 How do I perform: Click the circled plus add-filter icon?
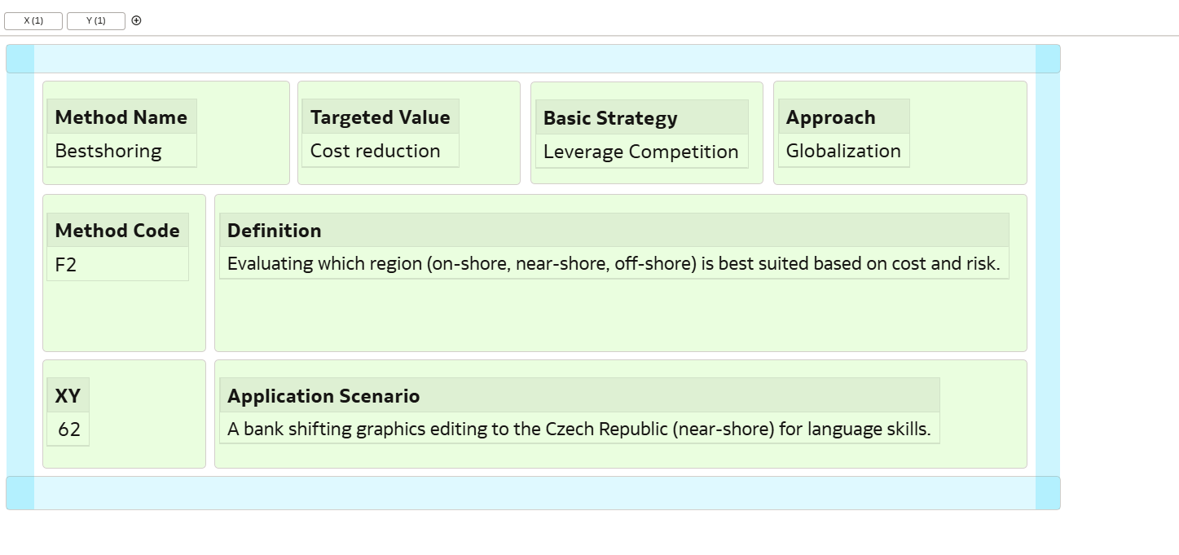[x=136, y=20]
